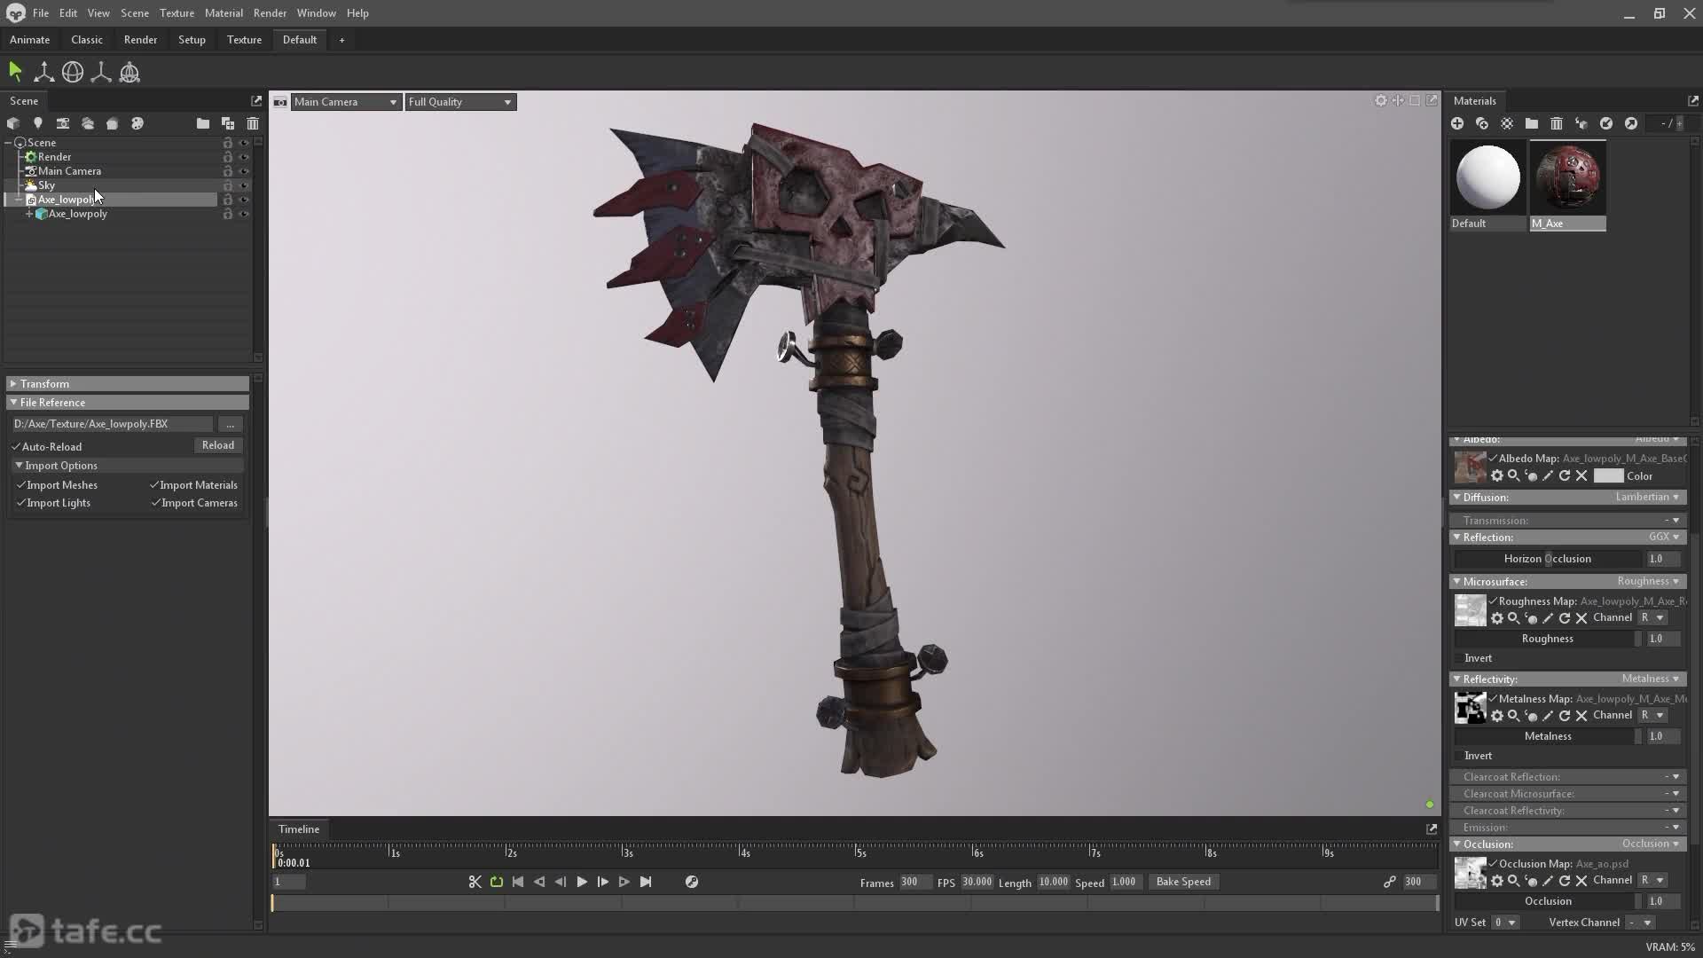Enable Invert under Metalness
The height and width of the screenshot is (958, 1703).
tap(1459, 756)
